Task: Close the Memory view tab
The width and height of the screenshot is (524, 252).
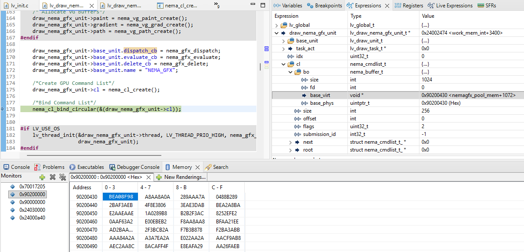Action: [197, 167]
